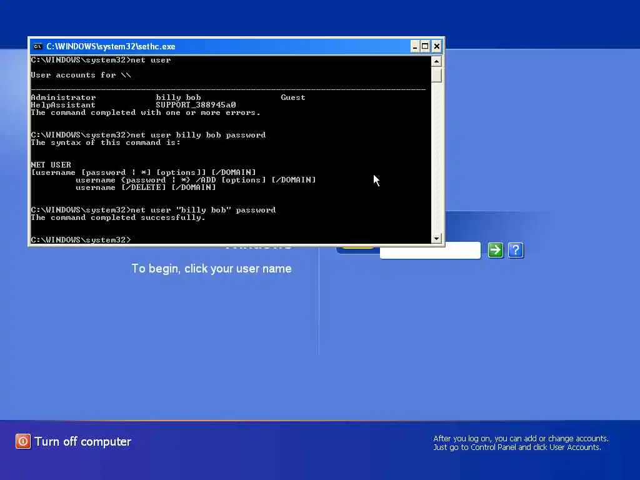
Task: Open the blue password hint question button
Action: pos(516,250)
